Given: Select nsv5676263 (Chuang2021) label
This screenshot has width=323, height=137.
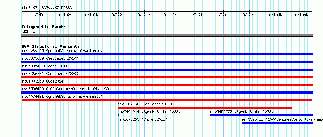Looking at the screenshot, I should 142,119.
